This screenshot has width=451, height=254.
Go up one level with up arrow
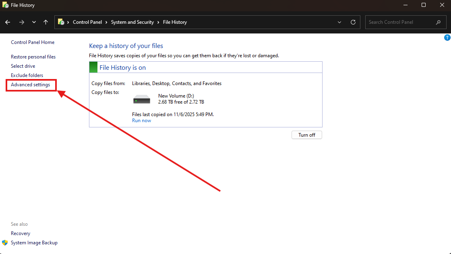[x=46, y=22]
